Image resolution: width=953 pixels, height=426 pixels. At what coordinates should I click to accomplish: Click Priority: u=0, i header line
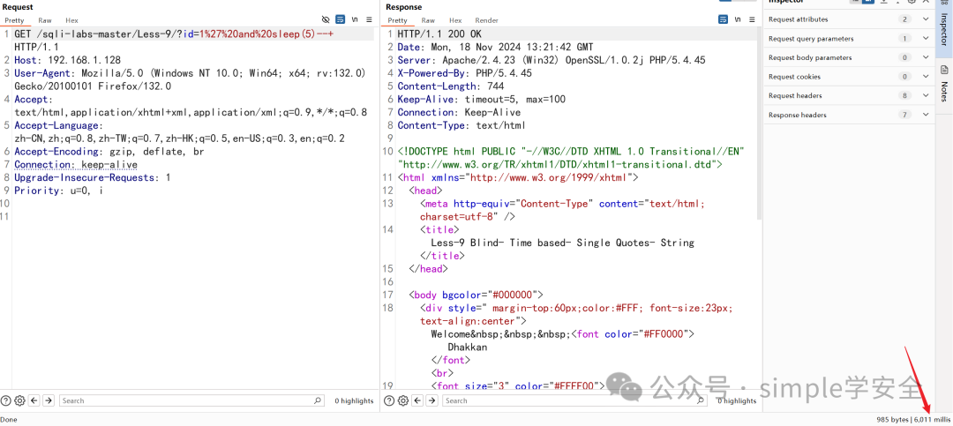click(59, 191)
